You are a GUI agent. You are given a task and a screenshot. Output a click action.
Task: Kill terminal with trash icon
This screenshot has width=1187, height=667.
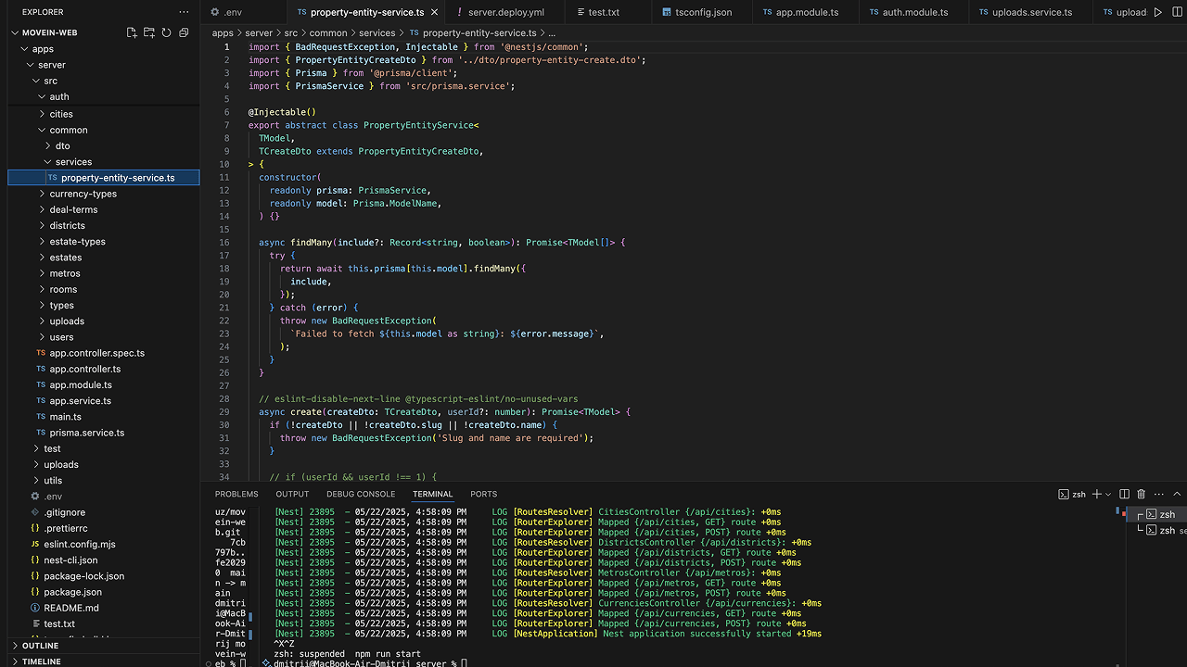point(1142,494)
